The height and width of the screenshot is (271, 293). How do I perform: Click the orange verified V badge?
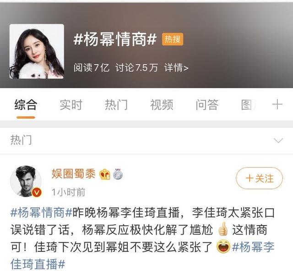click(x=37, y=193)
